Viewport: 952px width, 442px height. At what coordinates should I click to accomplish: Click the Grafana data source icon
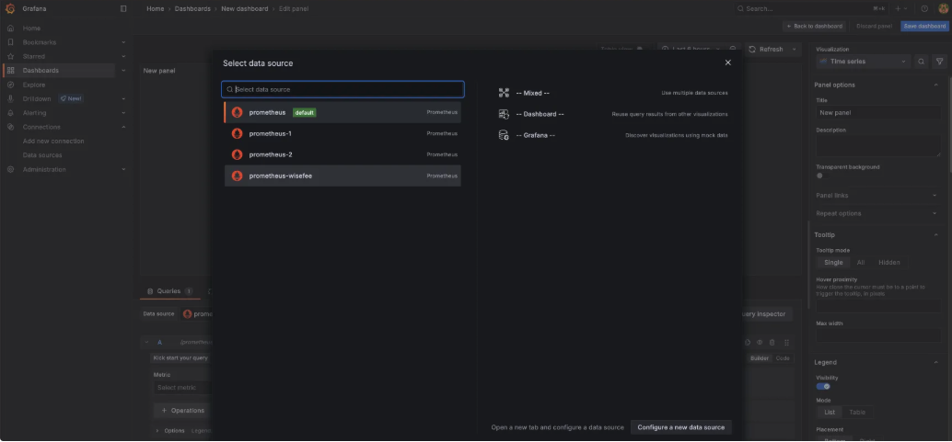(x=504, y=135)
